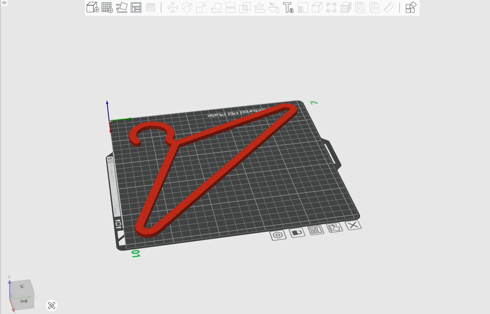Click the Add model cube icon

(93, 7)
